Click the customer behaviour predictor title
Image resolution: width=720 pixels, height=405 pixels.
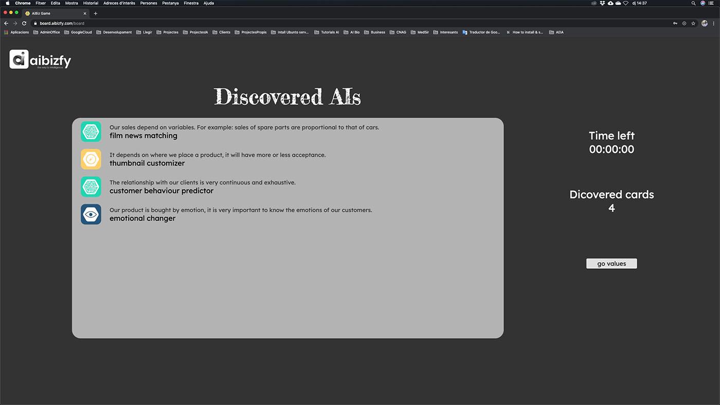tap(161, 191)
